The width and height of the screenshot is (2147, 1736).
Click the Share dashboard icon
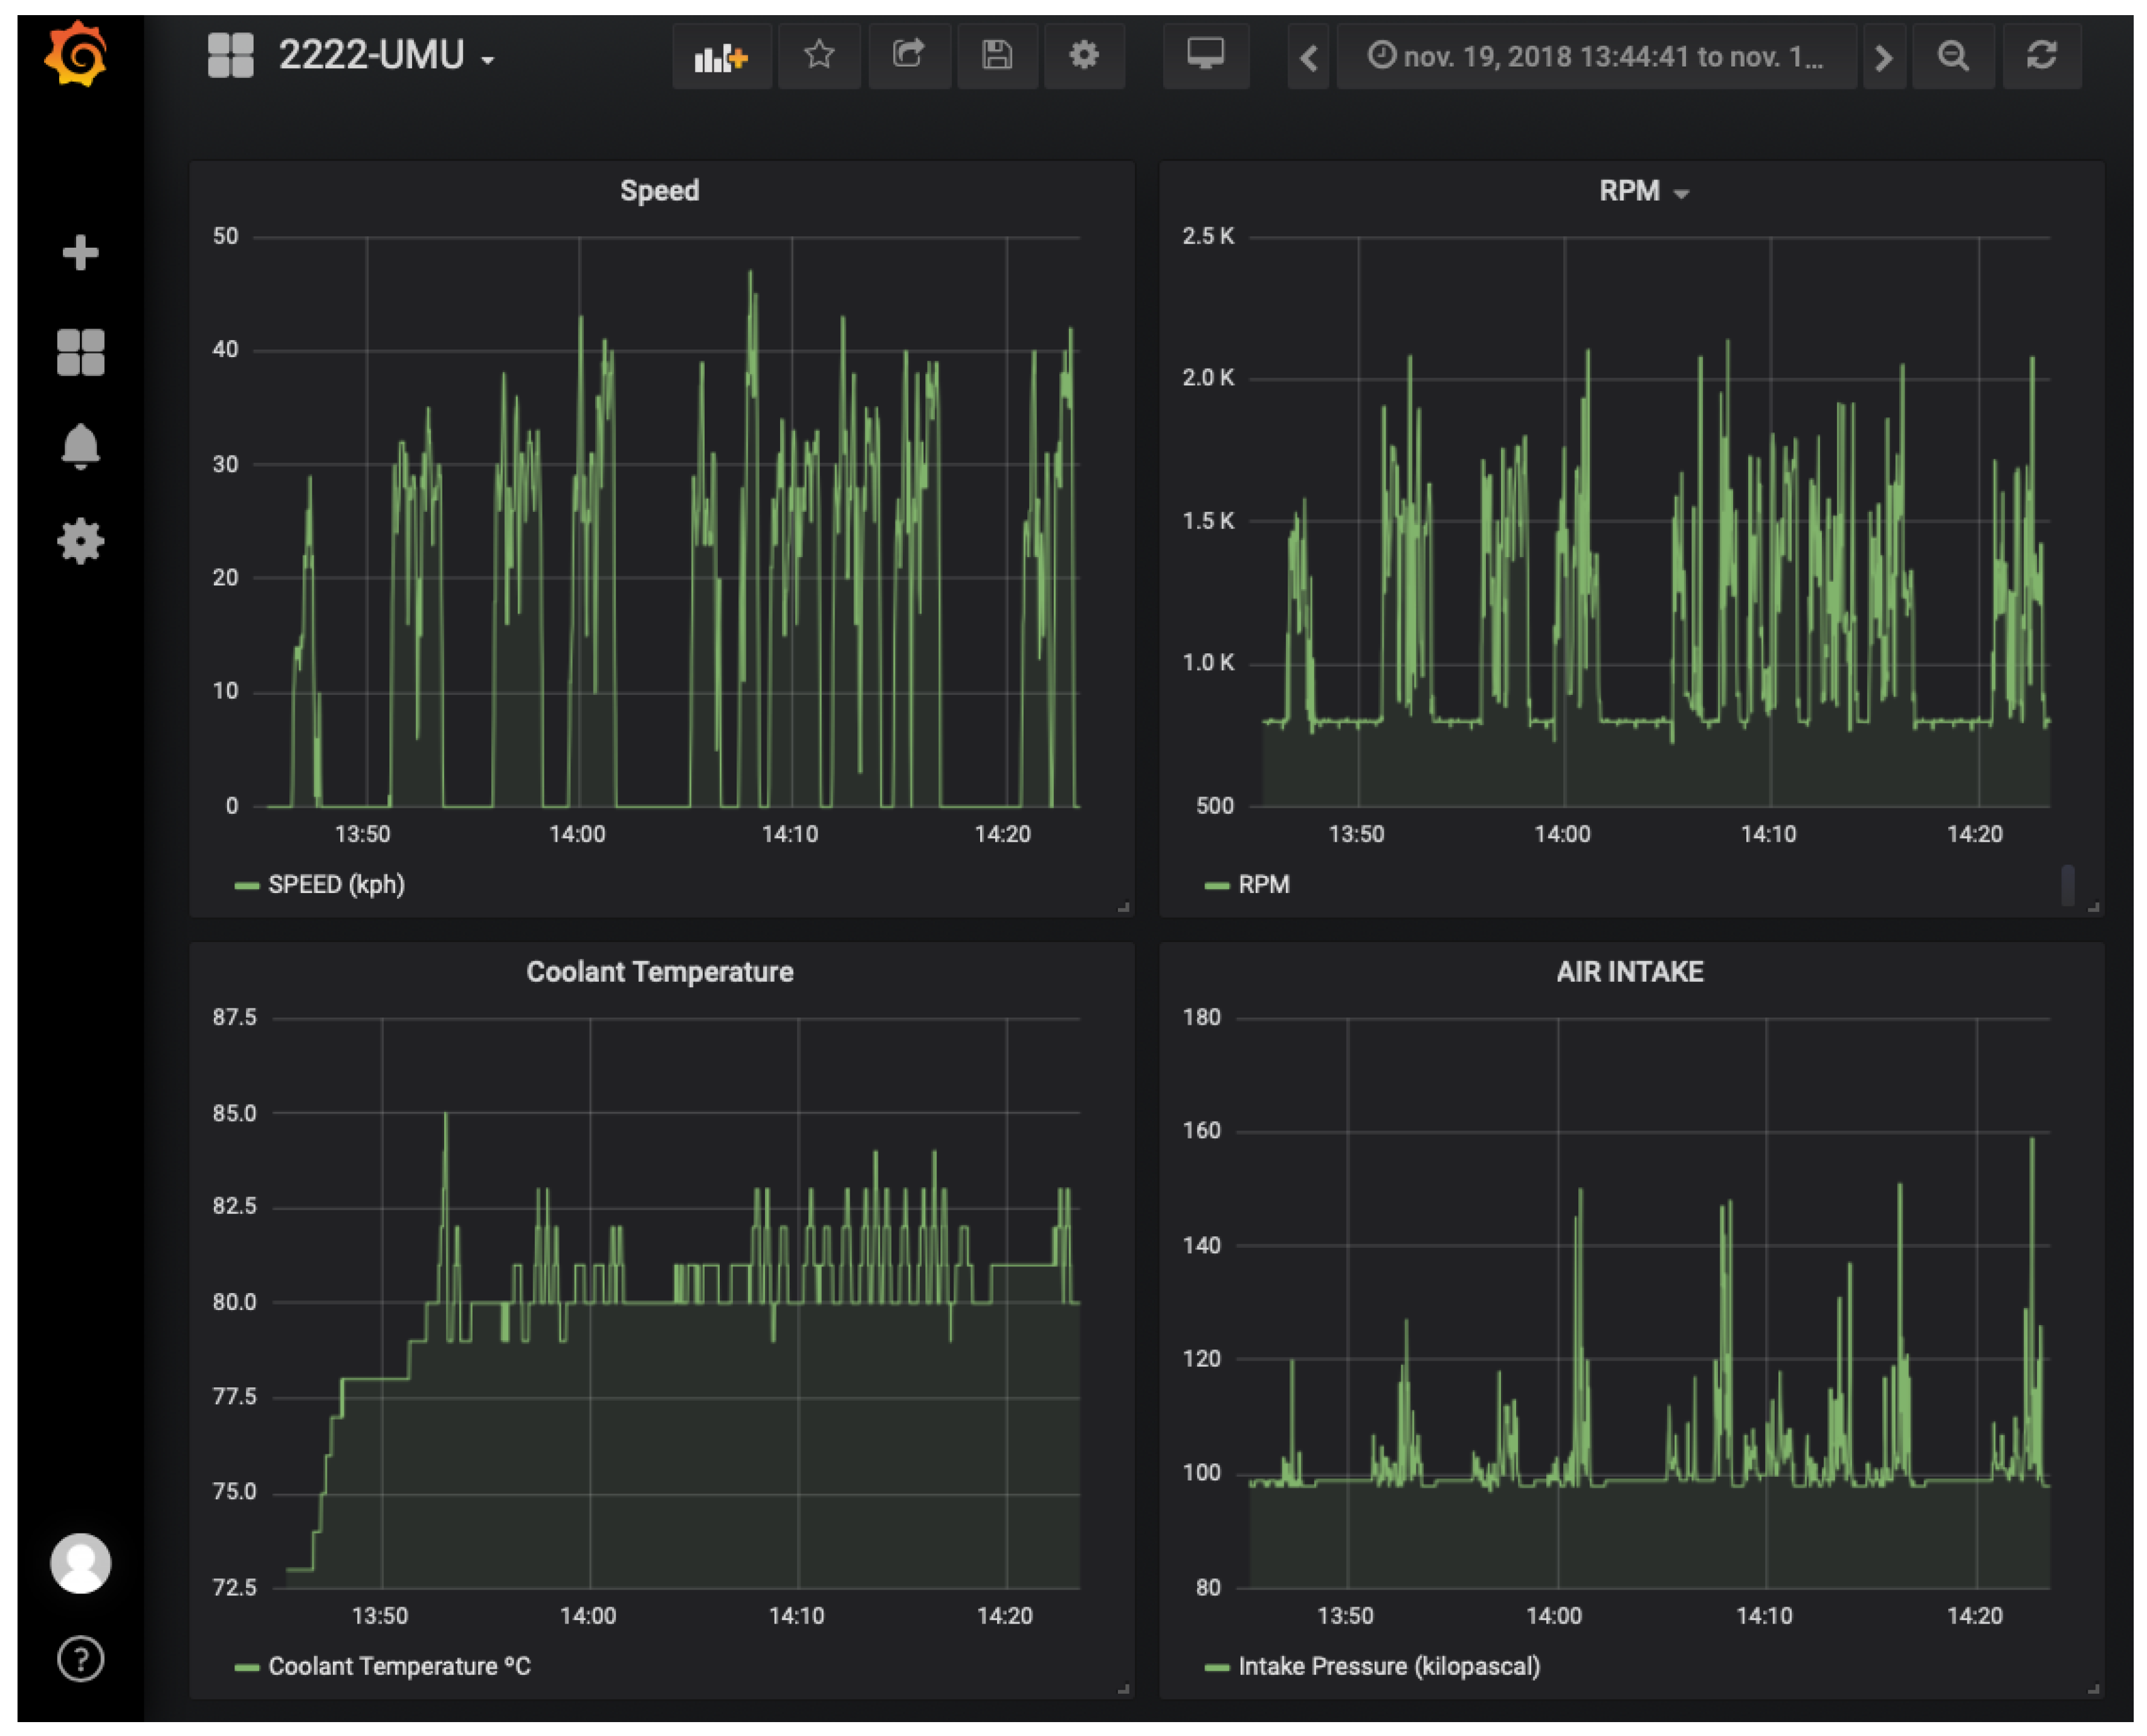click(x=908, y=55)
